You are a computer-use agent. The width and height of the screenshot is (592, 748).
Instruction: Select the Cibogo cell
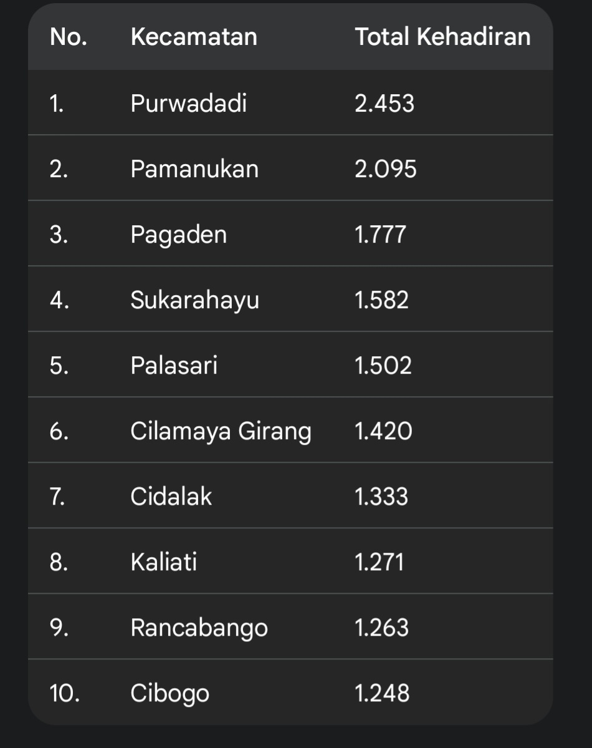tap(169, 693)
